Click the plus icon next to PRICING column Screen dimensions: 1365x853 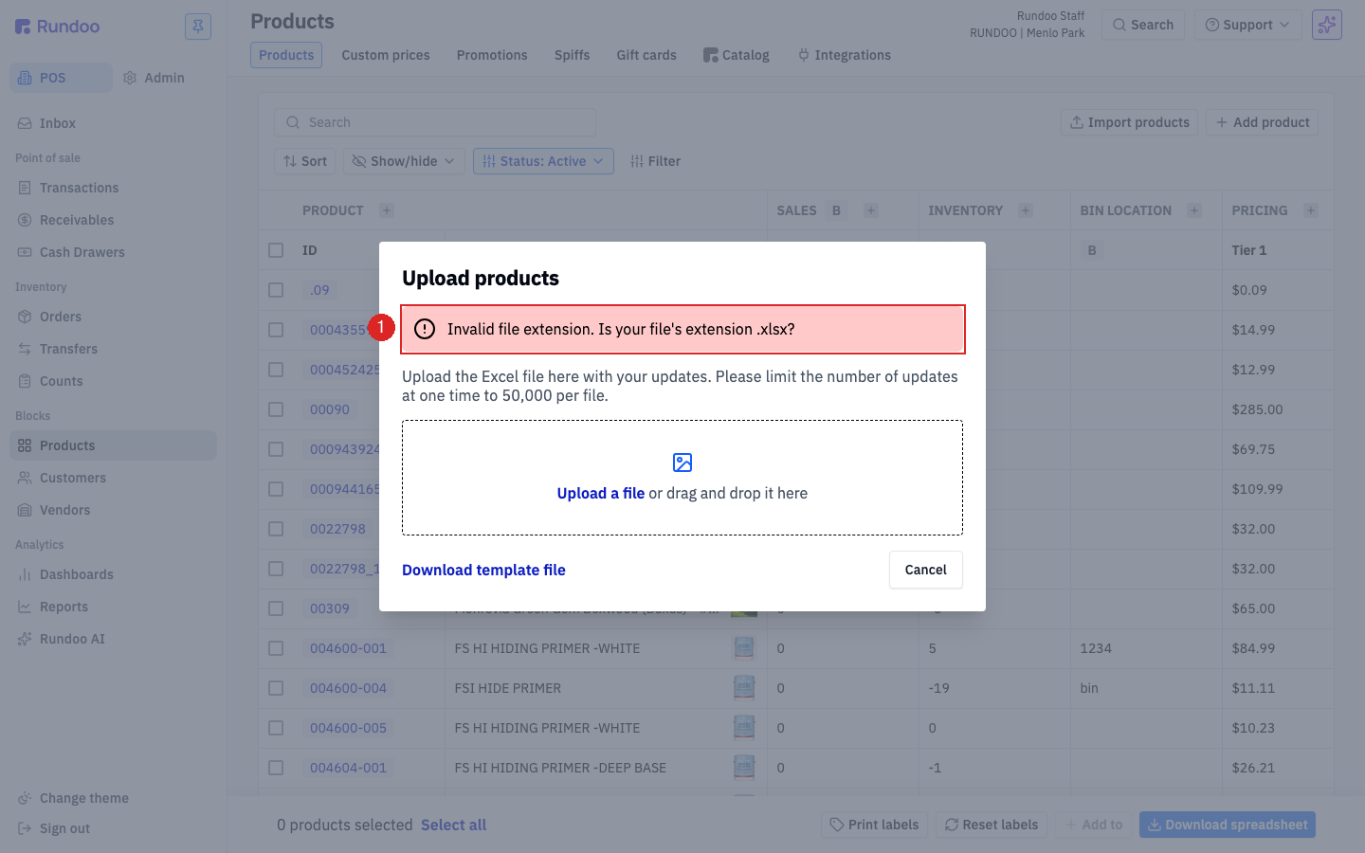click(1311, 210)
